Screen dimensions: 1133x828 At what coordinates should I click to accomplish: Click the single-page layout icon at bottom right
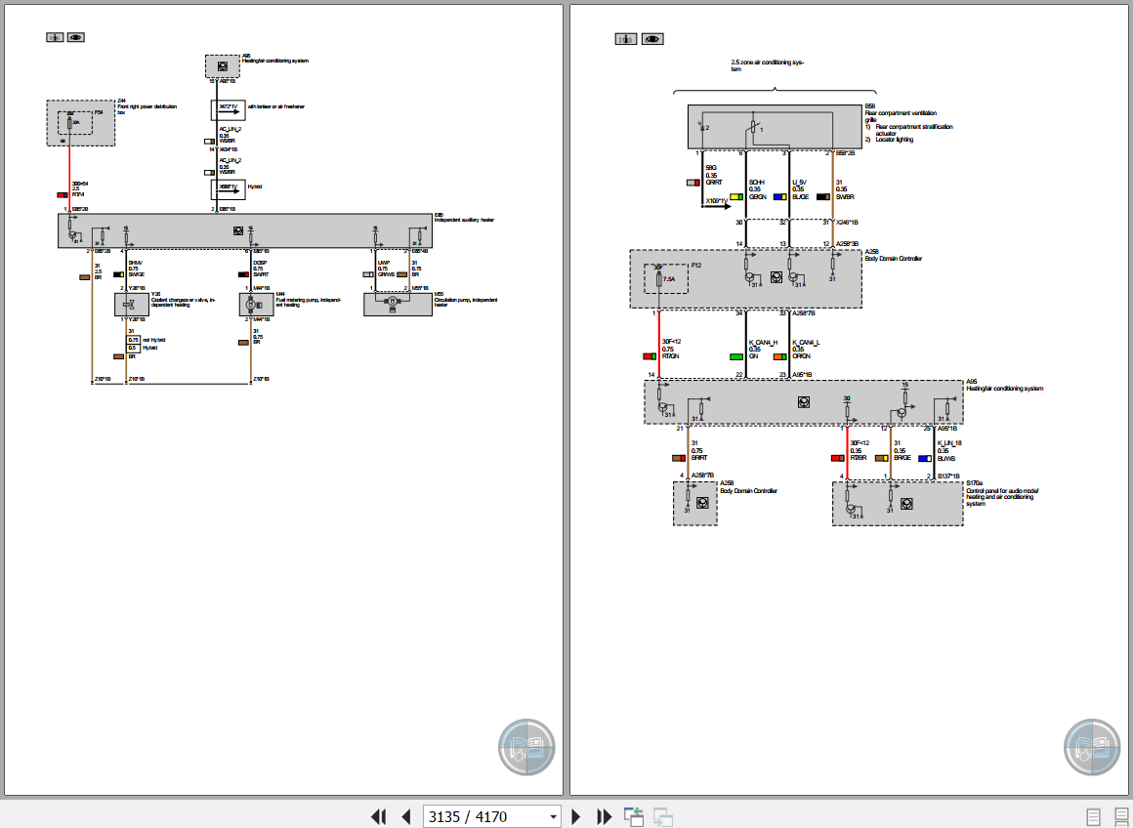pyautogui.click(x=1091, y=816)
